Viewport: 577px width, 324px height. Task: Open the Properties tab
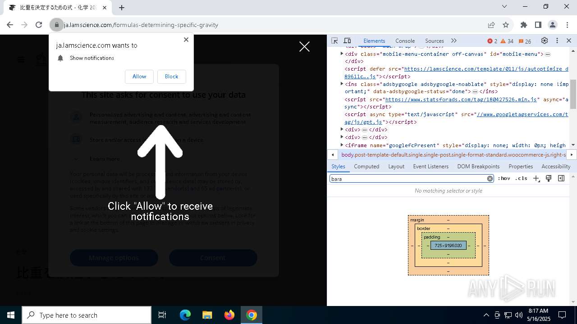(x=521, y=166)
